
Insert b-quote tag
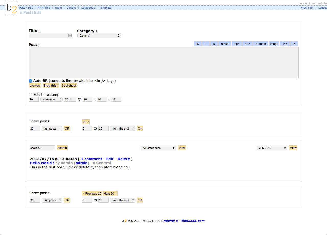click(261, 44)
